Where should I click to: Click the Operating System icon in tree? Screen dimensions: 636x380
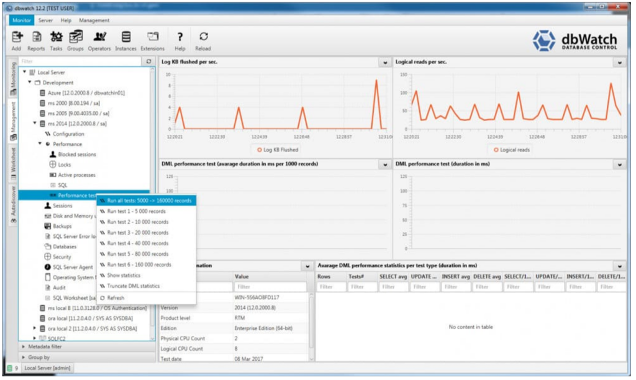[x=47, y=278]
